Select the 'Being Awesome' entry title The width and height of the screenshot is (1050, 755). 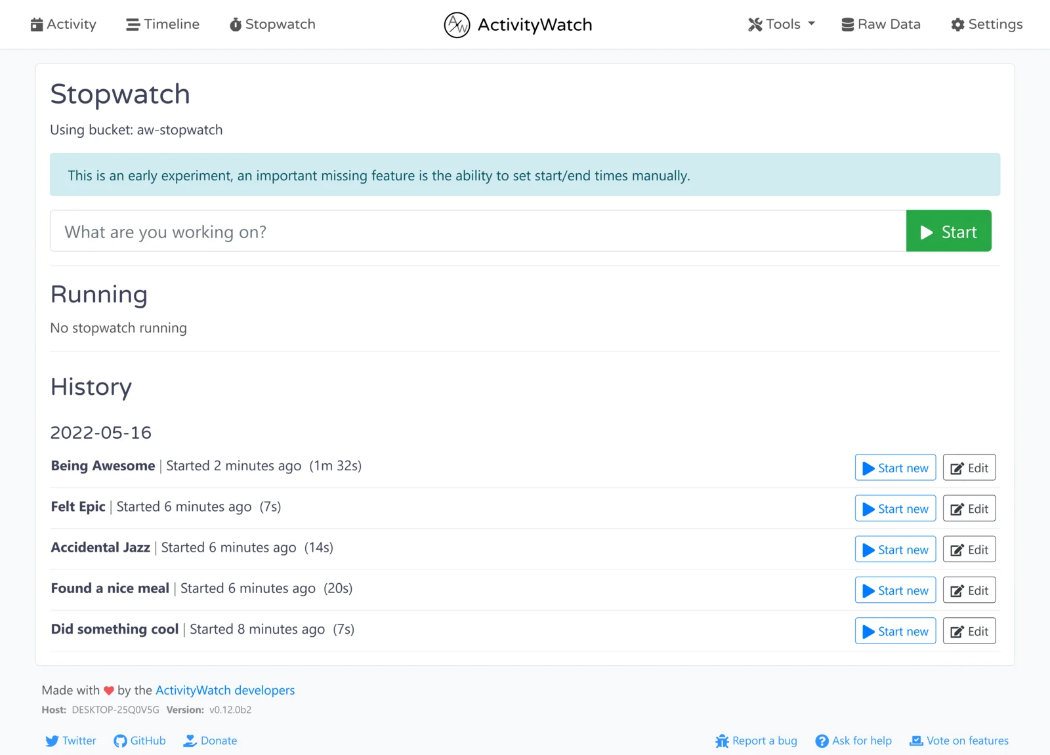tap(103, 466)
